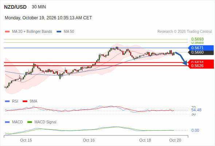Click the MACD Signal legend label
Viewport: 215px width, 146px height.
[x=46, y=122]
